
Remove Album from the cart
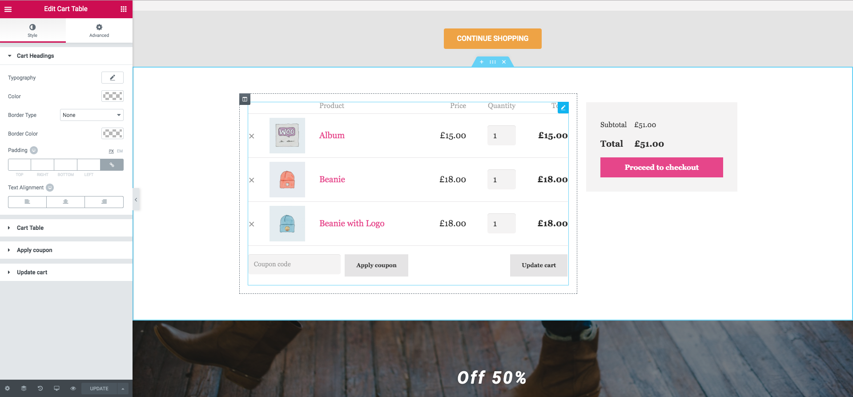252,136
